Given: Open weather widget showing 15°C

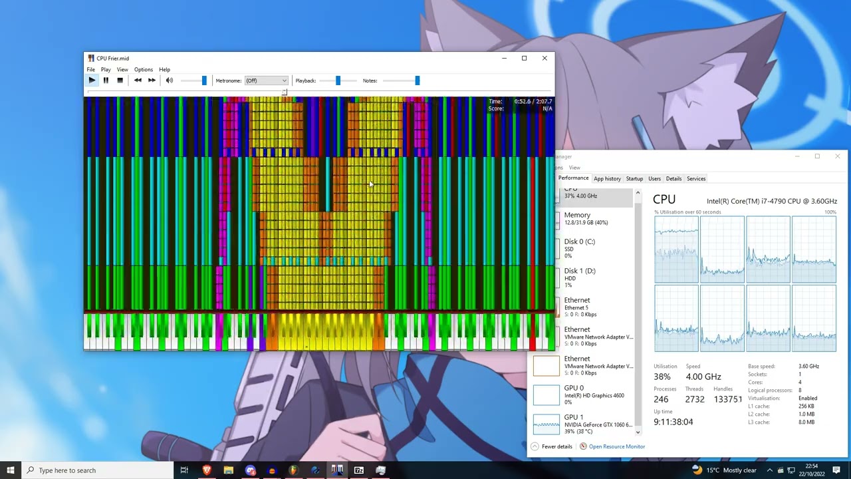Looking at the screenshot, I should [x=725, y=470].
